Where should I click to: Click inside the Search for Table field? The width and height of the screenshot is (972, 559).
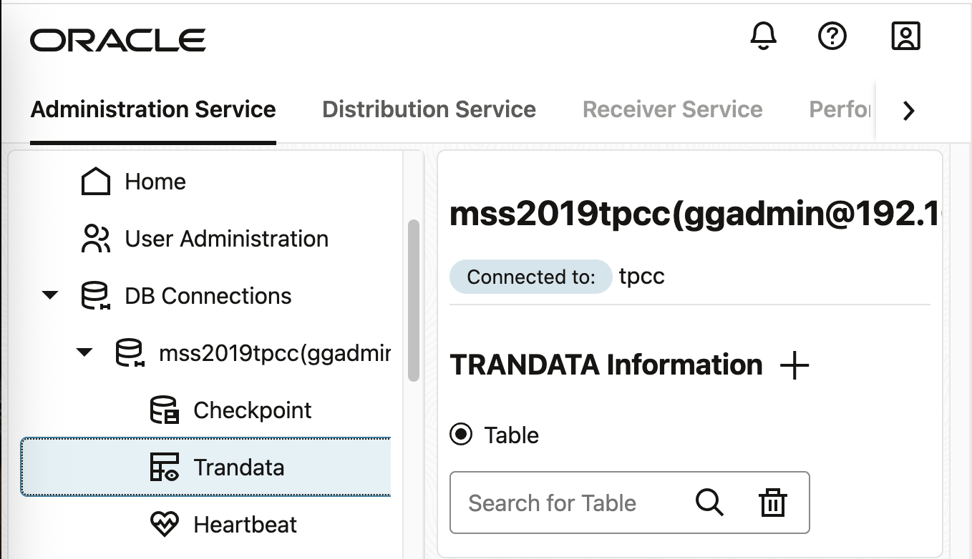click(x=565, y=503)
